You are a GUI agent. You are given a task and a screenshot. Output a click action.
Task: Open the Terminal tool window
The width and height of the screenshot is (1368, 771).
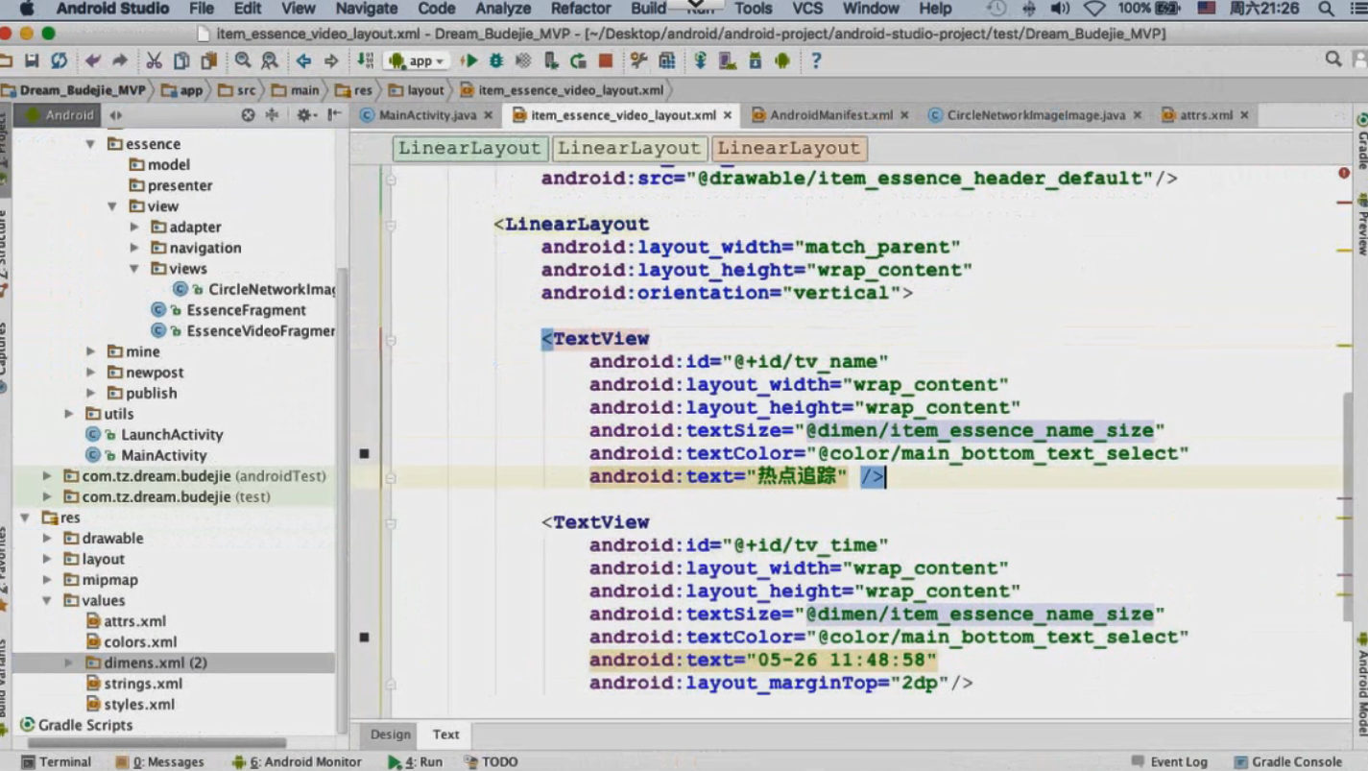57,761
